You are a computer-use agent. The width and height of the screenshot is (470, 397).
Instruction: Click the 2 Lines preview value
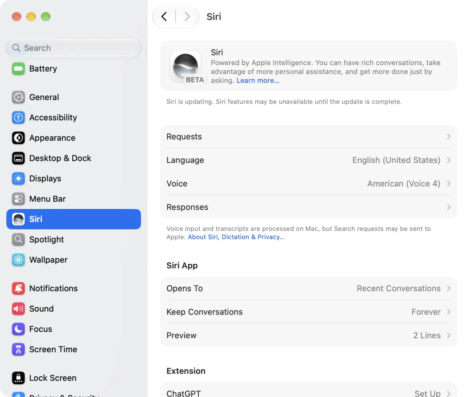(x=427, y=336)
